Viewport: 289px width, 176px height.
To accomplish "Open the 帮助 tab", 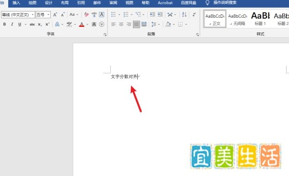I will tap(145, 3).
